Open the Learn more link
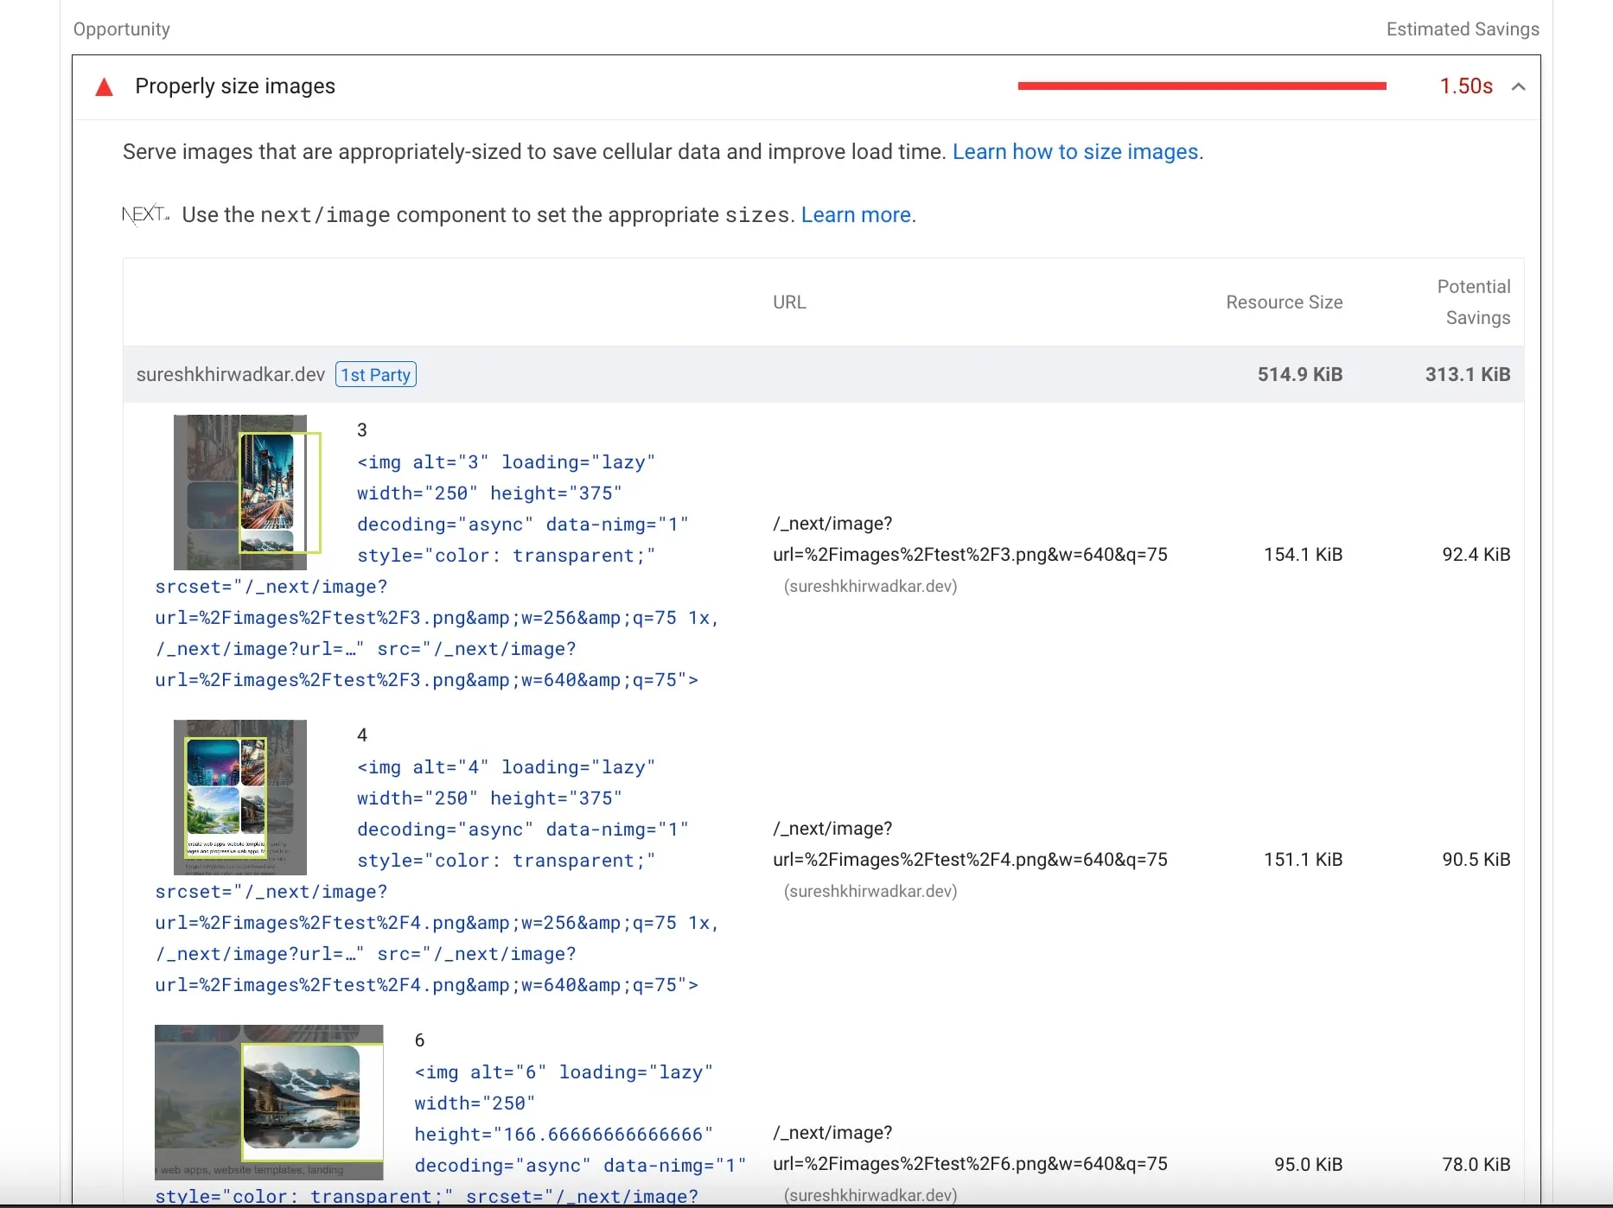 (855, 214)
